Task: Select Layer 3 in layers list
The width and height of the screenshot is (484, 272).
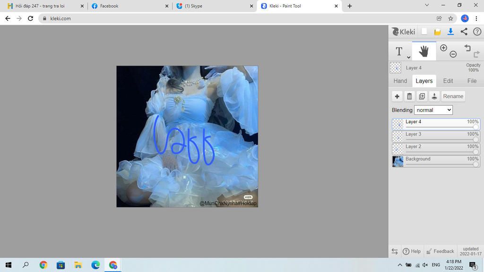Action: [436, 136]
